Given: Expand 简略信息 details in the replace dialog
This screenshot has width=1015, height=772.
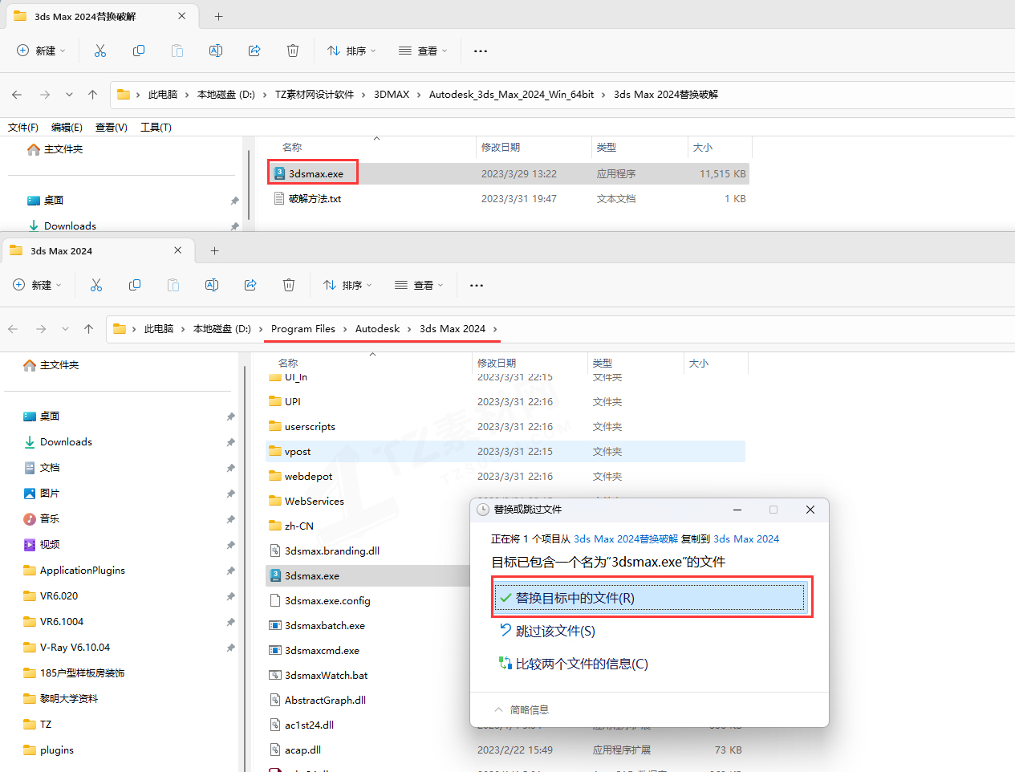Looking at the screenshot, I should [522, 709].
